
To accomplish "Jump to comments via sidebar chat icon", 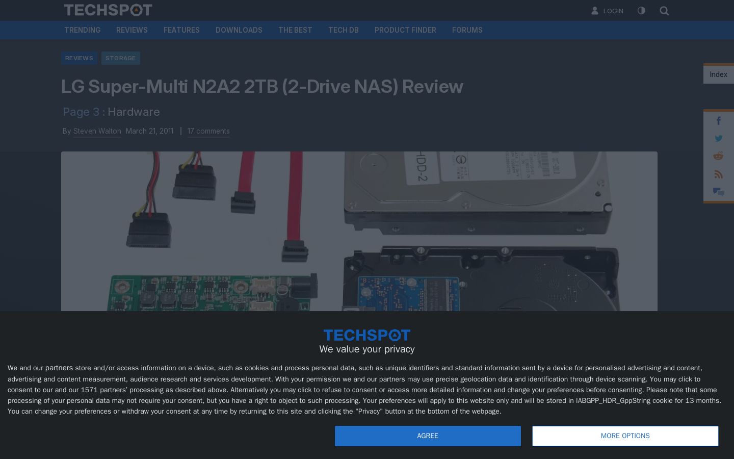I will pyautogui.click(x=719, y=192).
